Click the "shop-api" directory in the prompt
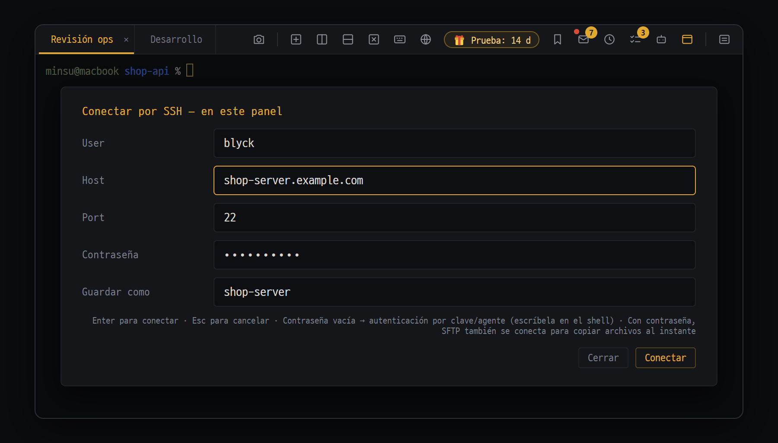778x443 pixels. pos(147,71)
